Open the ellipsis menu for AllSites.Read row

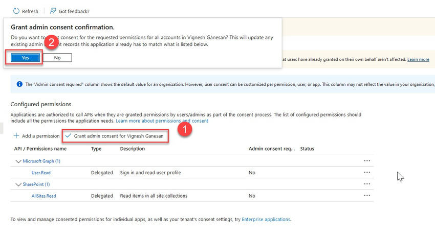point(366,196)
